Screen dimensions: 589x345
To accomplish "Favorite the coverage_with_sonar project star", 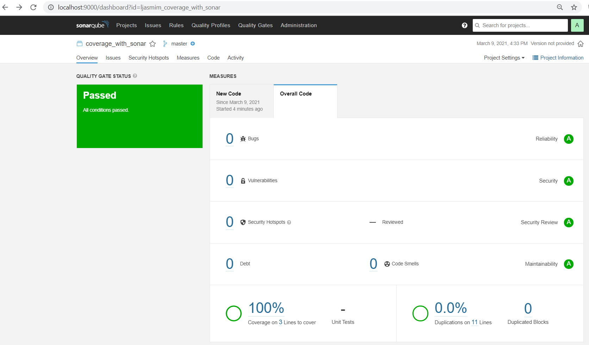I will 153,44.
